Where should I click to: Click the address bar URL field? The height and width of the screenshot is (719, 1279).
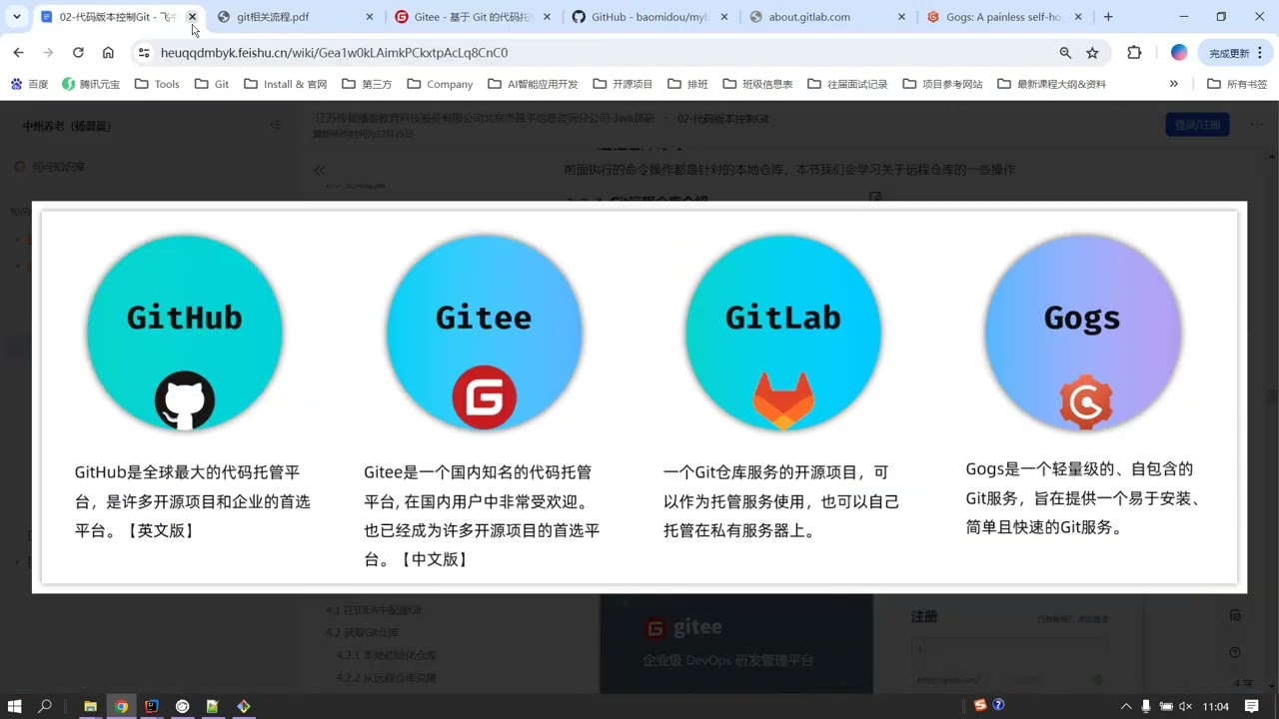[600, 53]
